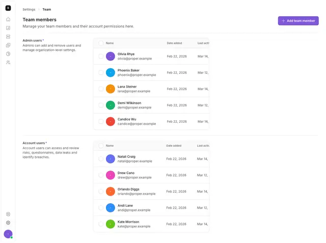This screenshot has height=243, width=326.
Task: Check the Demi Wilkinson row checkbox
Action: click(101, 105)
